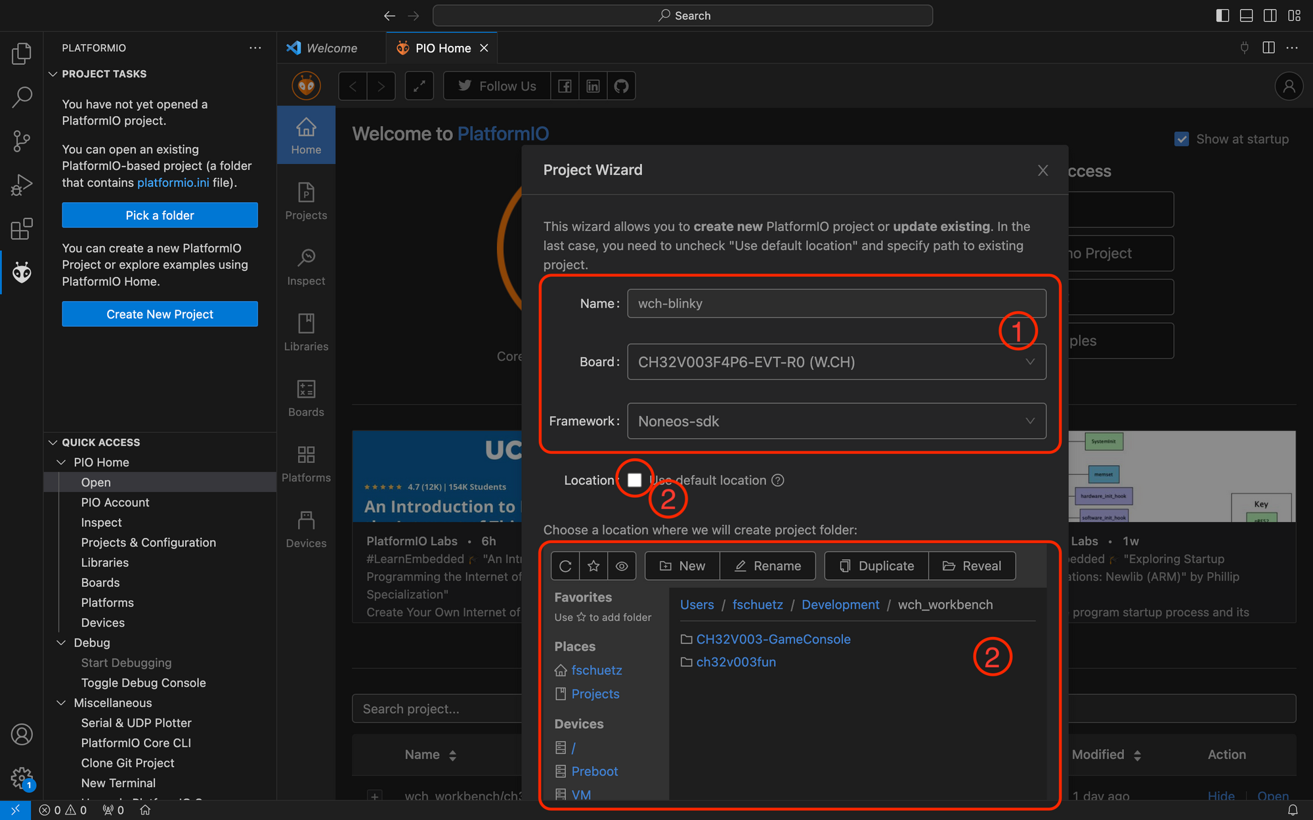
Task: Click the project Name input field
Action: (x=836, y=304)
